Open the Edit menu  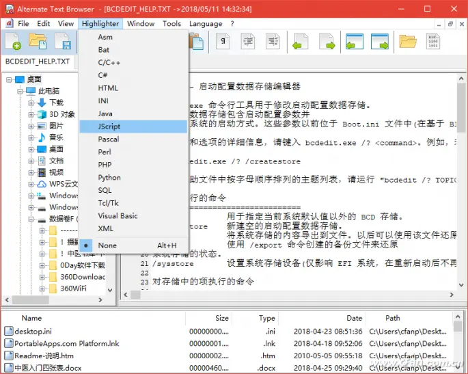(x=44, y=24)
